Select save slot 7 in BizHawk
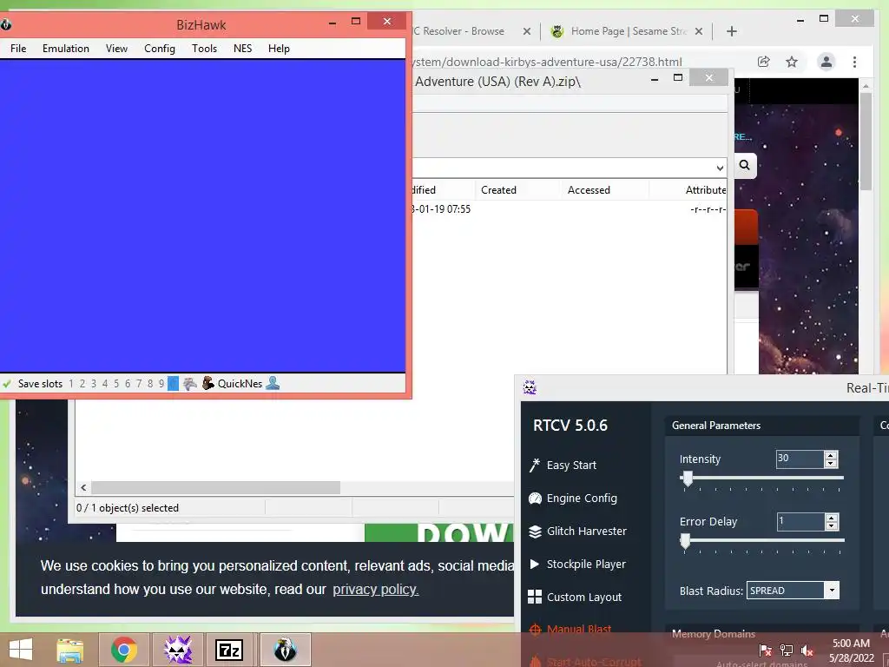This screenshot has width=889, height=667. click(x=139, y=384)
